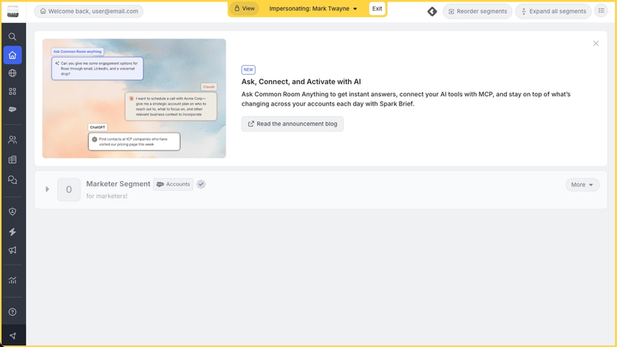Open the Salesforce cloud icon in sidebar
The width and height of the screenshot is (617, 347).
(x=12, y=109)
